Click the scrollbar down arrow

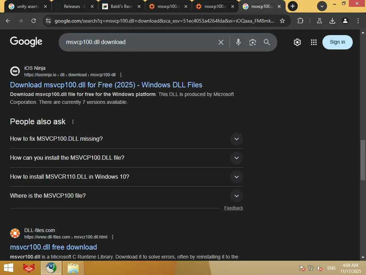click(362, 257)
